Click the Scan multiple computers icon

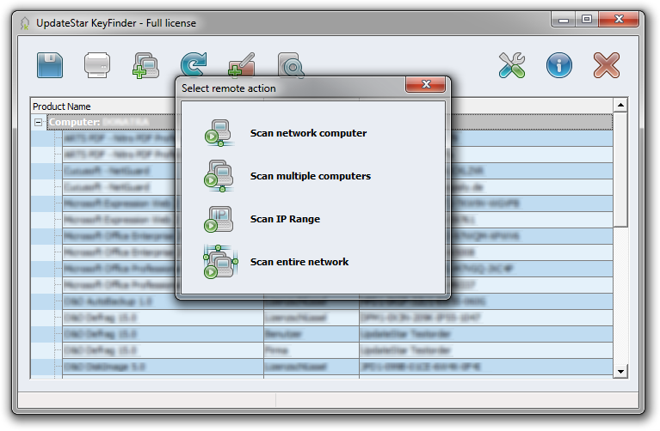pyautogui.click(x=219, y=176)
